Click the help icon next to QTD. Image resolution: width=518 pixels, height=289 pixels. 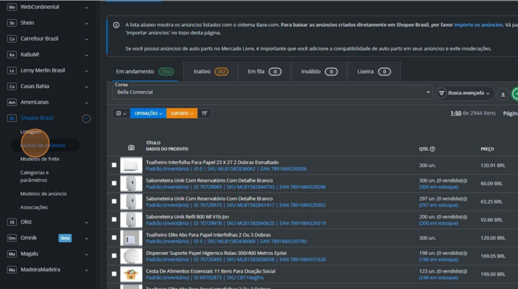(x=433, y=149)
